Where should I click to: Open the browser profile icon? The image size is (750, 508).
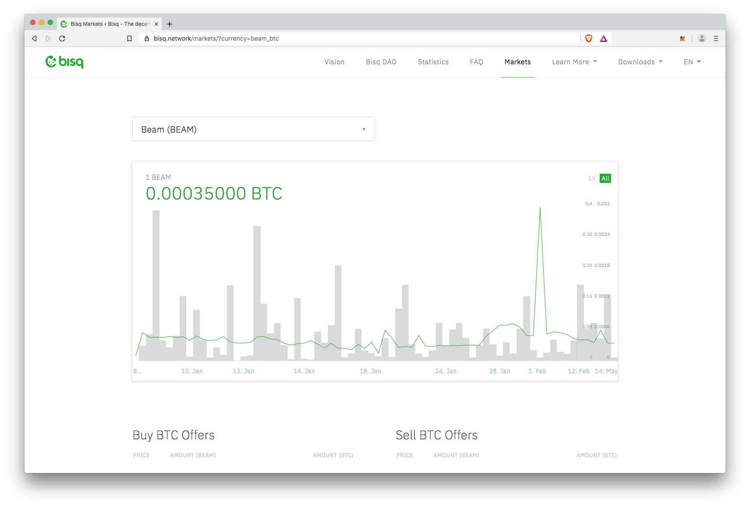[702, 39]
